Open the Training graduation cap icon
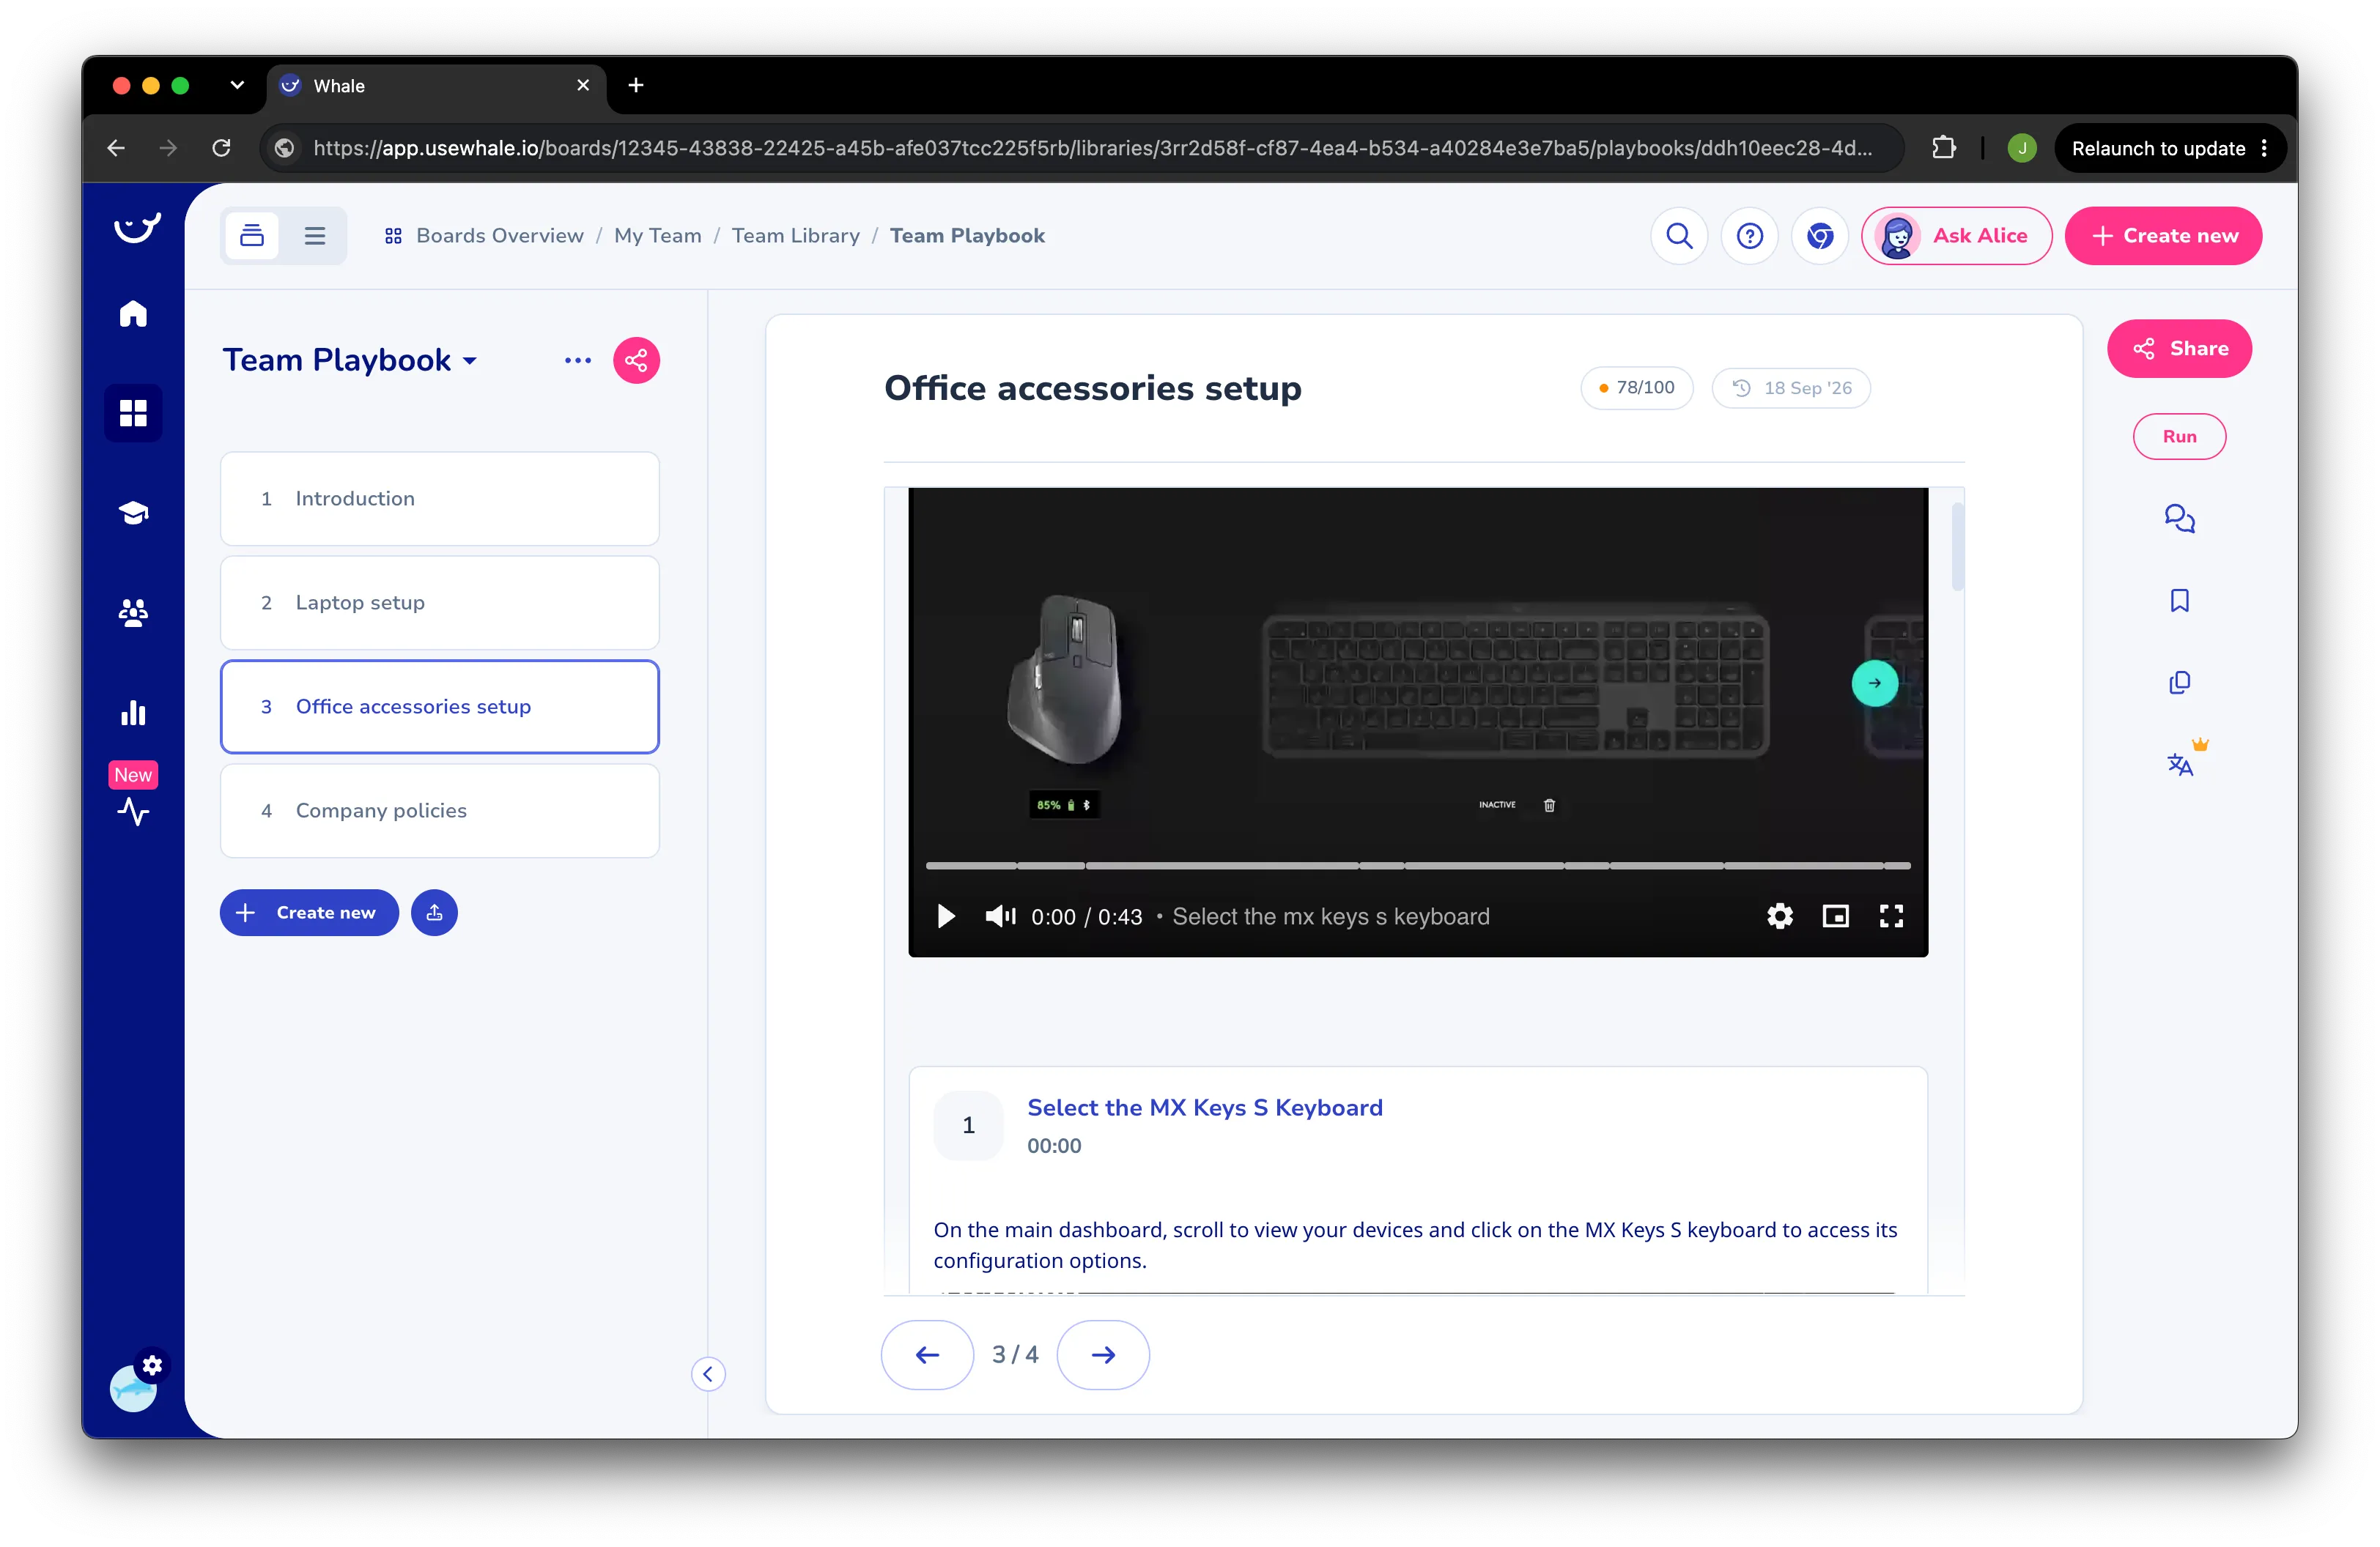Screen dimensions: 2380x1547 [x=133, y=513]
